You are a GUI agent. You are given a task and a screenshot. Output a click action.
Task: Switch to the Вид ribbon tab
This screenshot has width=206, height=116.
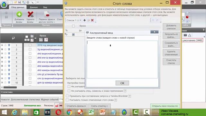click(x=45, y=7)
